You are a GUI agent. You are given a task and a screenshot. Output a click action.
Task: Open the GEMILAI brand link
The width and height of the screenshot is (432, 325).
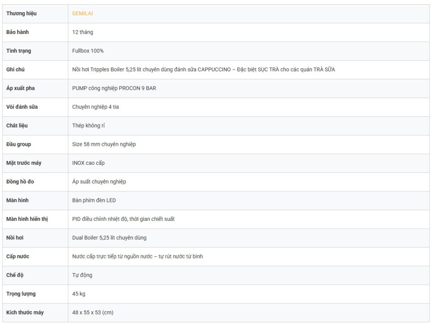tap(82, 13)
